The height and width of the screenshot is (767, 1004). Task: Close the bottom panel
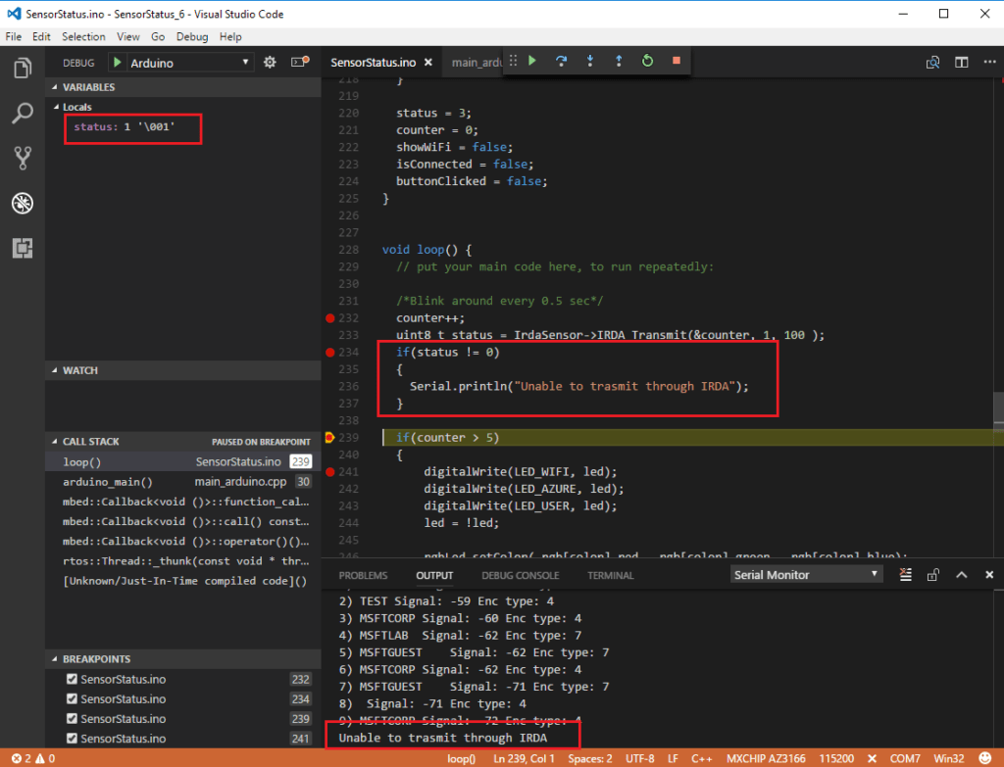pos(989,574)
